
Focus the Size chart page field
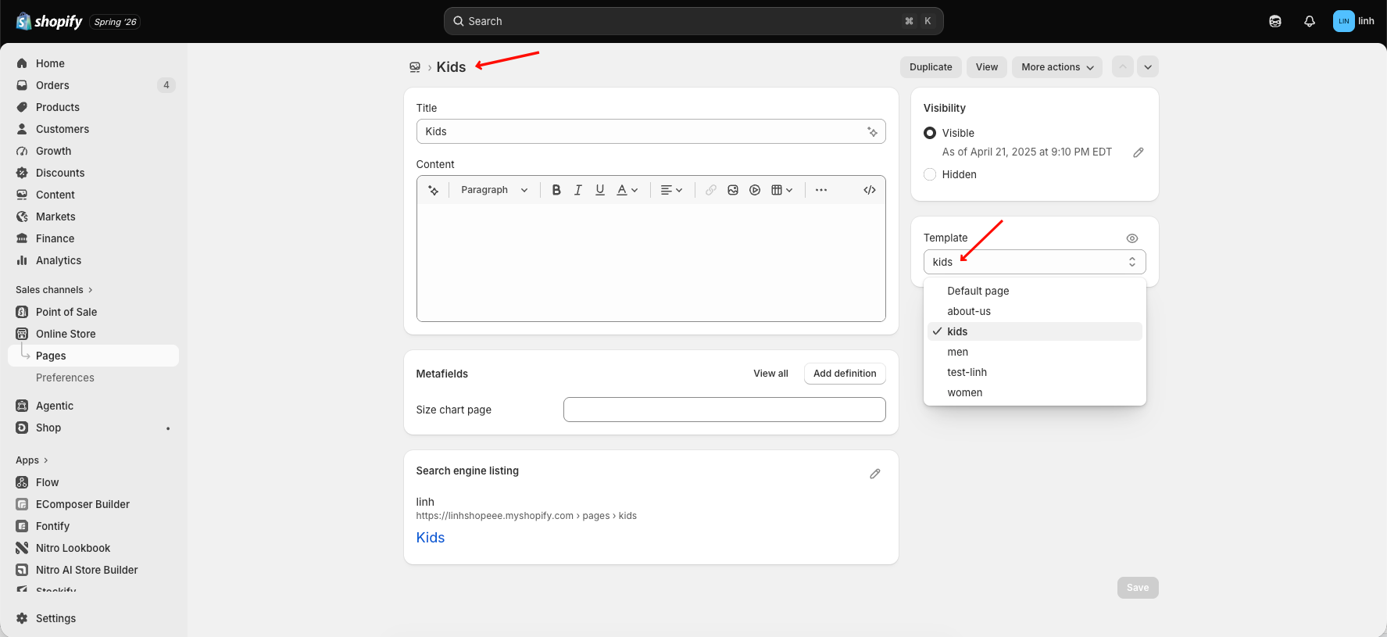click(724, 410)
